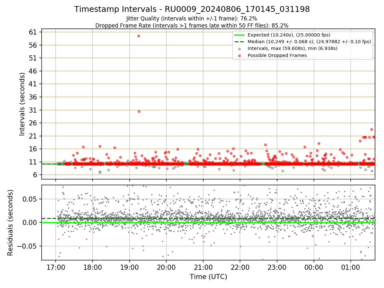Image resolution: width=384 pixels, height=288 pixels.
Task: Select the 'Dropped Frame Rate' subtitle line
Action: [192, 26]
